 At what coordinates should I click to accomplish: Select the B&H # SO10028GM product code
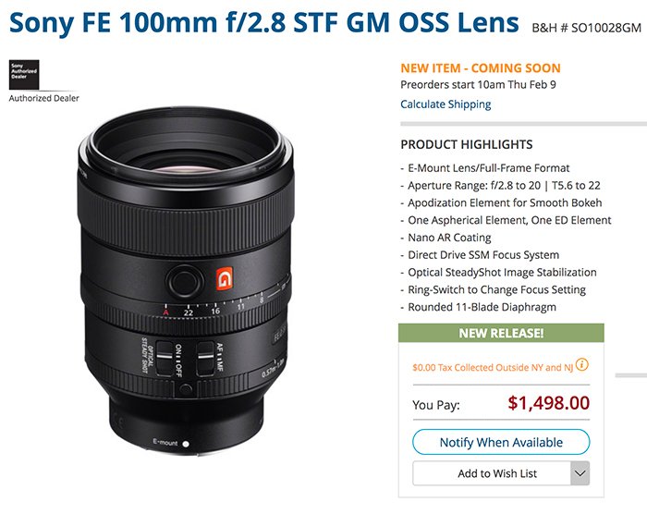586,27
